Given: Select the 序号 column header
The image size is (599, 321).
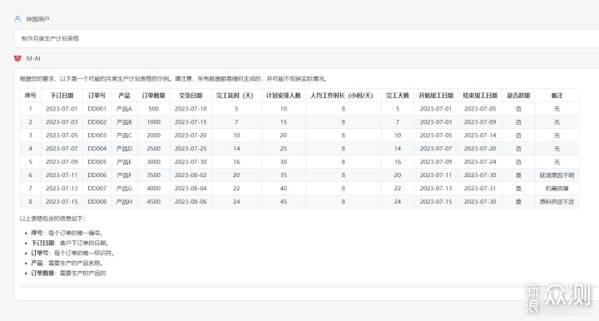Looking at the screenshot, I should pos(31,96).
